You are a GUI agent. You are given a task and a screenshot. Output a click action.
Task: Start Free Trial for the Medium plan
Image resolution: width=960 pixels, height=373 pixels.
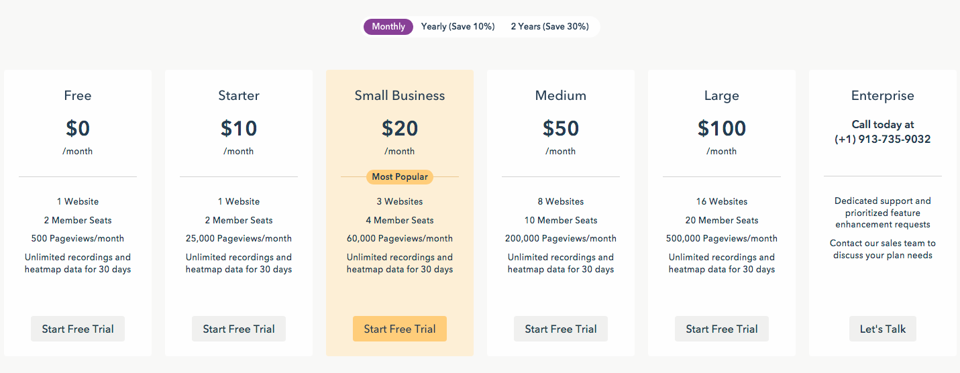coord(561,329)
